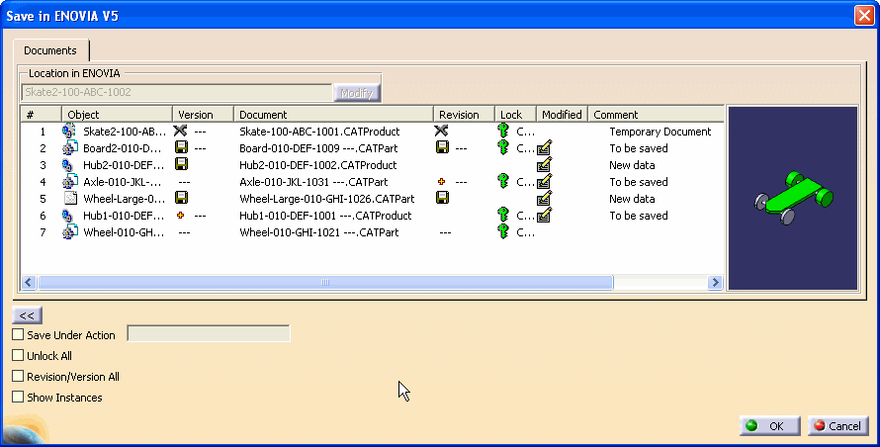Click the Lock column header
This screenshot has height=447, width=880.
coord(515,115)
